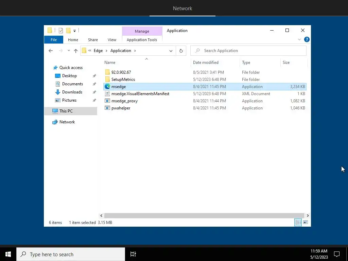Click the 6 items status bar text
The height and width of the screenshot is (261, 348).
pos(55,222)
